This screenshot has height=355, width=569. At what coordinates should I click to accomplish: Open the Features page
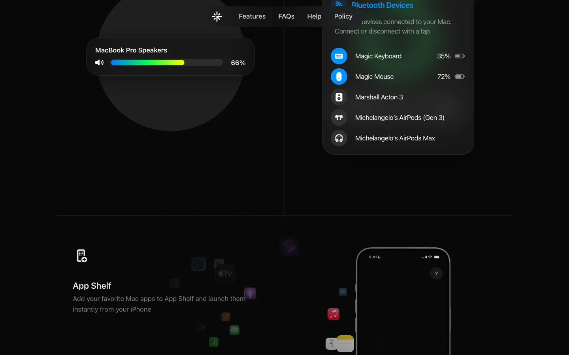pyautogui.click(x=252, y=17)
